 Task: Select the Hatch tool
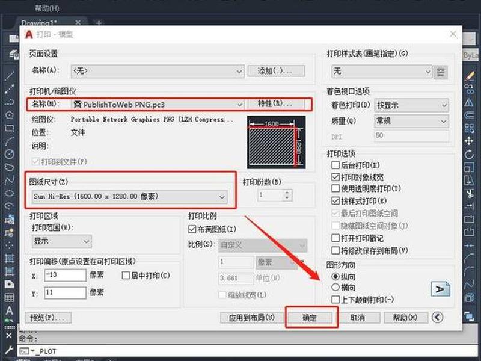10,258
